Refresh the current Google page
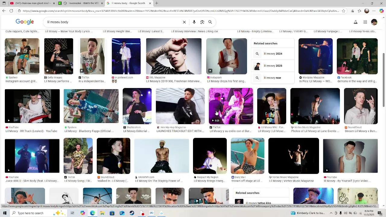The image size is (386, 217). click(x=11, y=11)
